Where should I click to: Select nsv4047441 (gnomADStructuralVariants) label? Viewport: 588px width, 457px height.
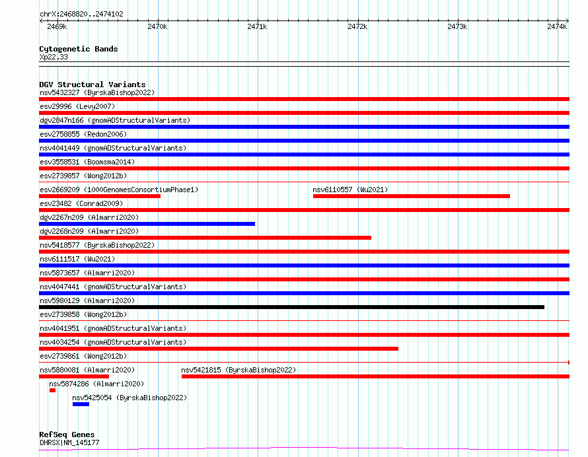click(113, 287)
